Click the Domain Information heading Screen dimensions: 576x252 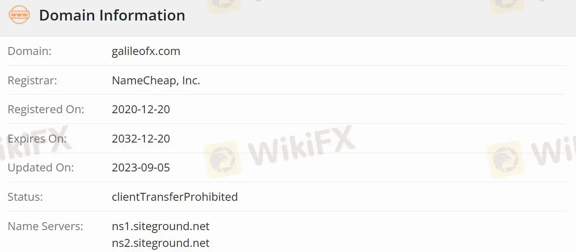coord(112,15)
